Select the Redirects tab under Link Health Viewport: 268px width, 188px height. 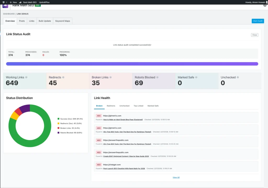tap(111, 106)
